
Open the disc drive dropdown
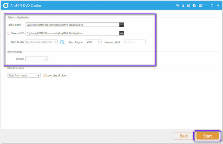pos(42,42)
